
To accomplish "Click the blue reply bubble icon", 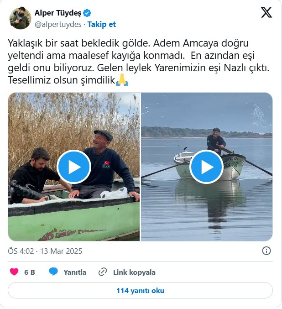I will [53, 272].
